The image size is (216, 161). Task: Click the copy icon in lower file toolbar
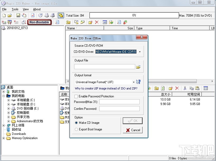191,88
